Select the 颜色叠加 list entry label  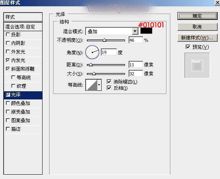(x=20, y=103)
